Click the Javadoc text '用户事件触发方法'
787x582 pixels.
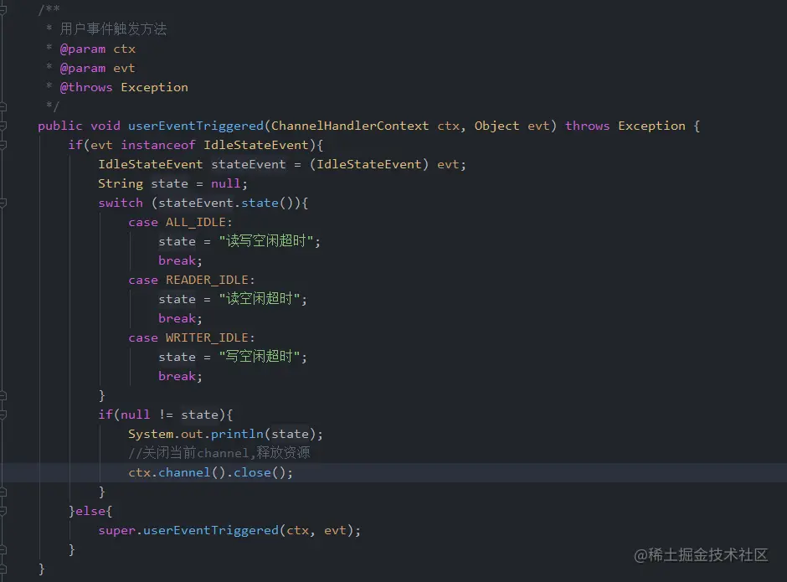point(113,29)
